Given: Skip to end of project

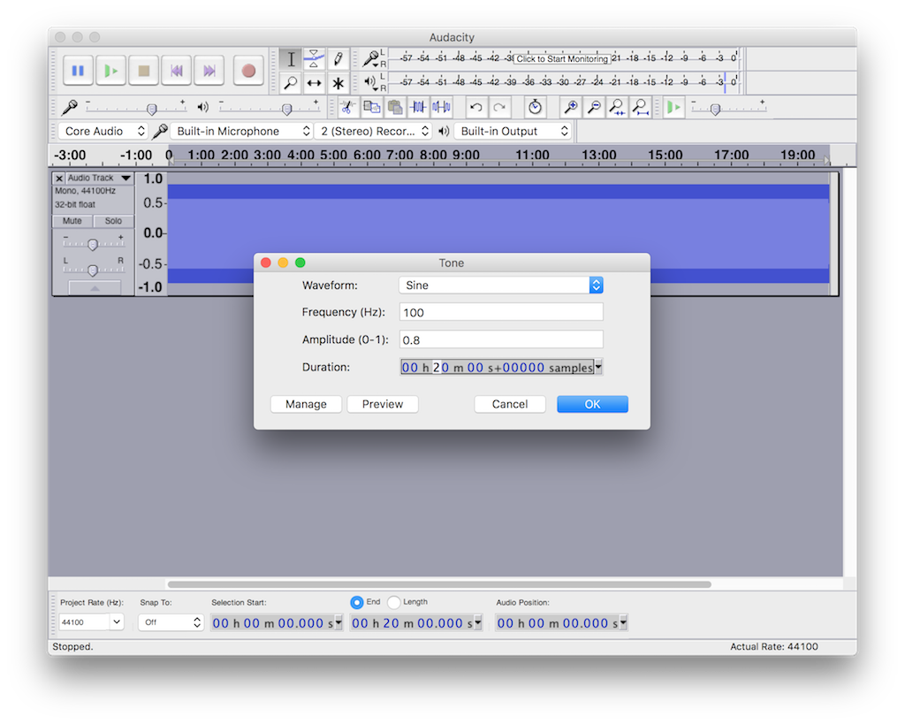Looking at the screenshot, I should point(209,71).
